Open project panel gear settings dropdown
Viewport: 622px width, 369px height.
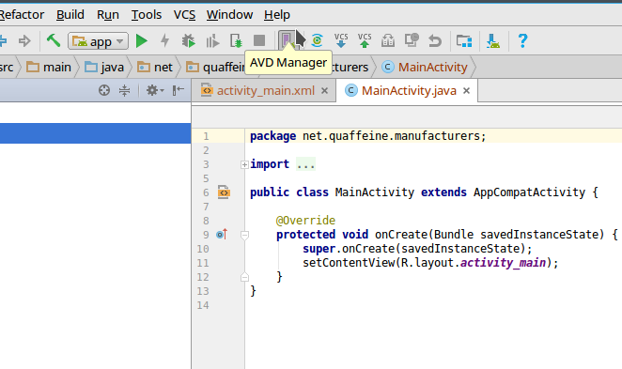[155, 90]
